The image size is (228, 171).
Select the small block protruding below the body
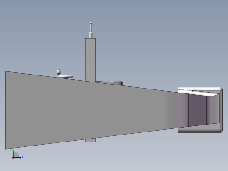[90, 140]
